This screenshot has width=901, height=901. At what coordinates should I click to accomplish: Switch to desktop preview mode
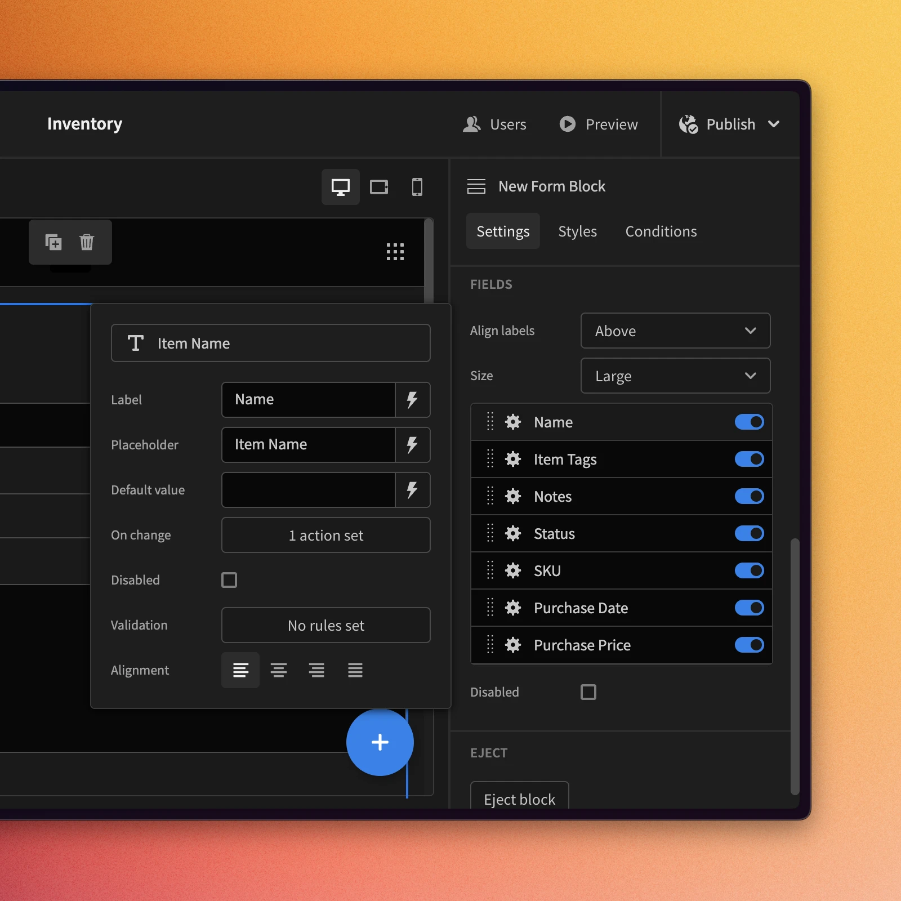coord(340,187)
